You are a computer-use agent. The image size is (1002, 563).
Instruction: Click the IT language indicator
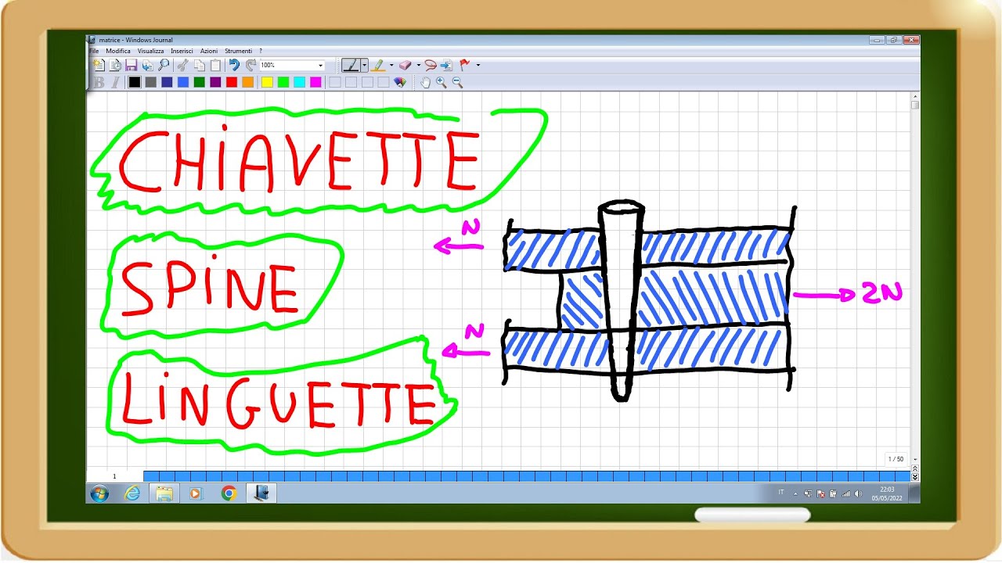781,492
